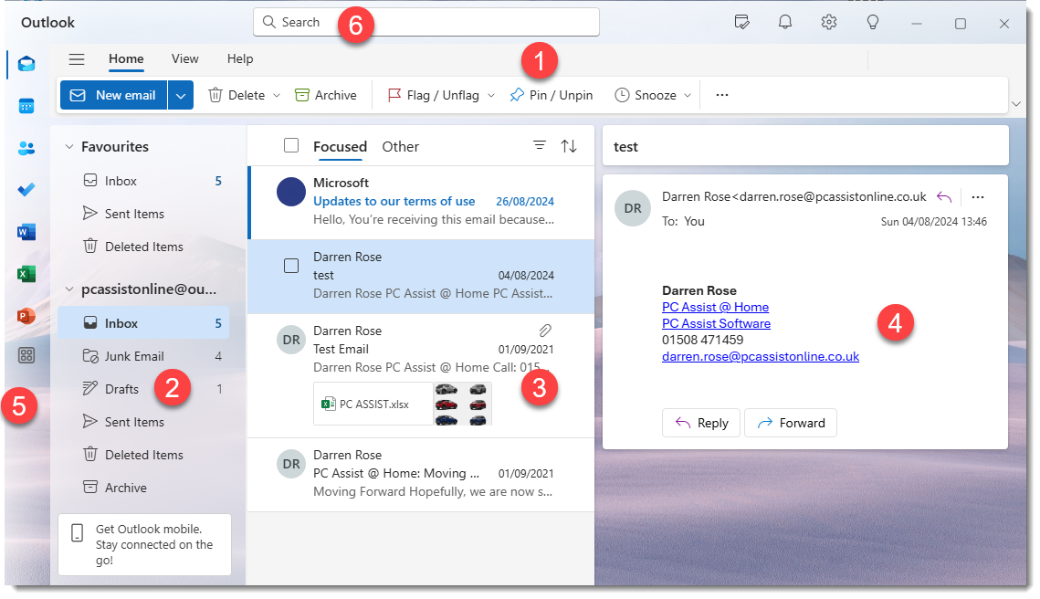
Task: Open the View menu
Action: (x=184, y=58)
